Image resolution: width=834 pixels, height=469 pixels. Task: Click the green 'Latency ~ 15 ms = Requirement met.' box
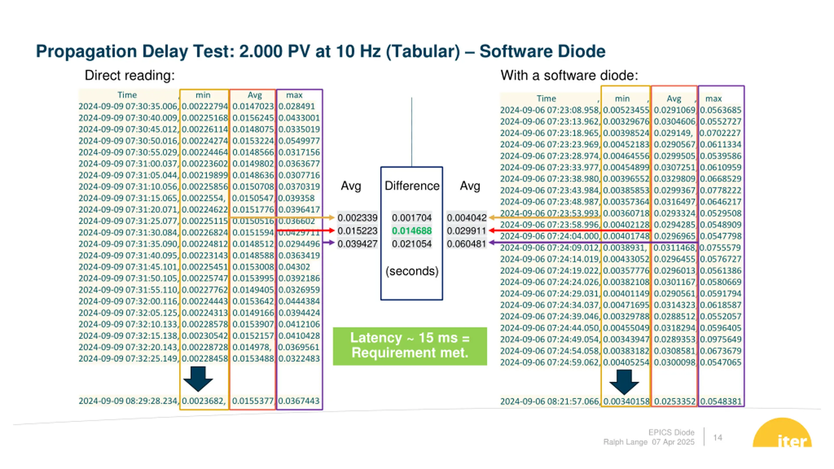(x=410, y=346)
